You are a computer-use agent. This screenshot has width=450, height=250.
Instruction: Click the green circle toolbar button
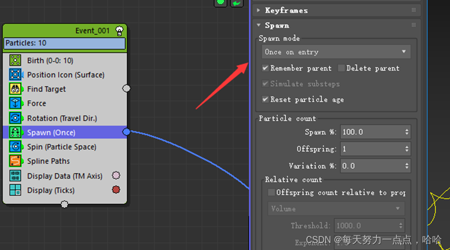click(x=220, y=3)
